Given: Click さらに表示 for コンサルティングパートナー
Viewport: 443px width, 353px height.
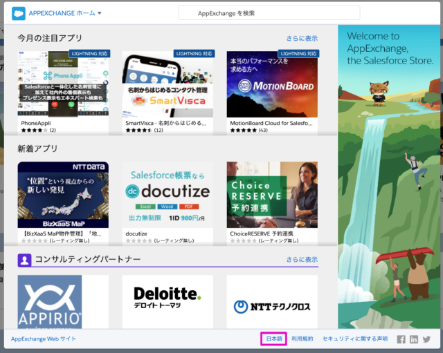Looking at the screenshot, I should point(302,259).
